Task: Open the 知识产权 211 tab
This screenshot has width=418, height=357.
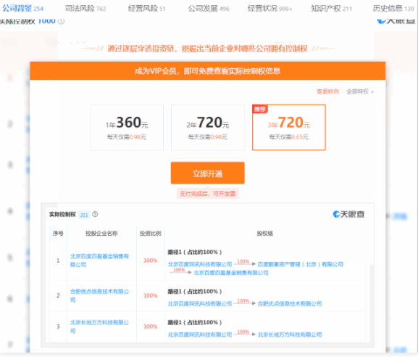Action: point(331,8)
